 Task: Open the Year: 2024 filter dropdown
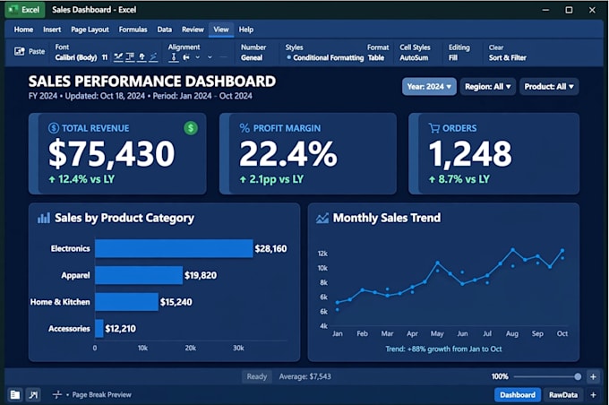429,86
